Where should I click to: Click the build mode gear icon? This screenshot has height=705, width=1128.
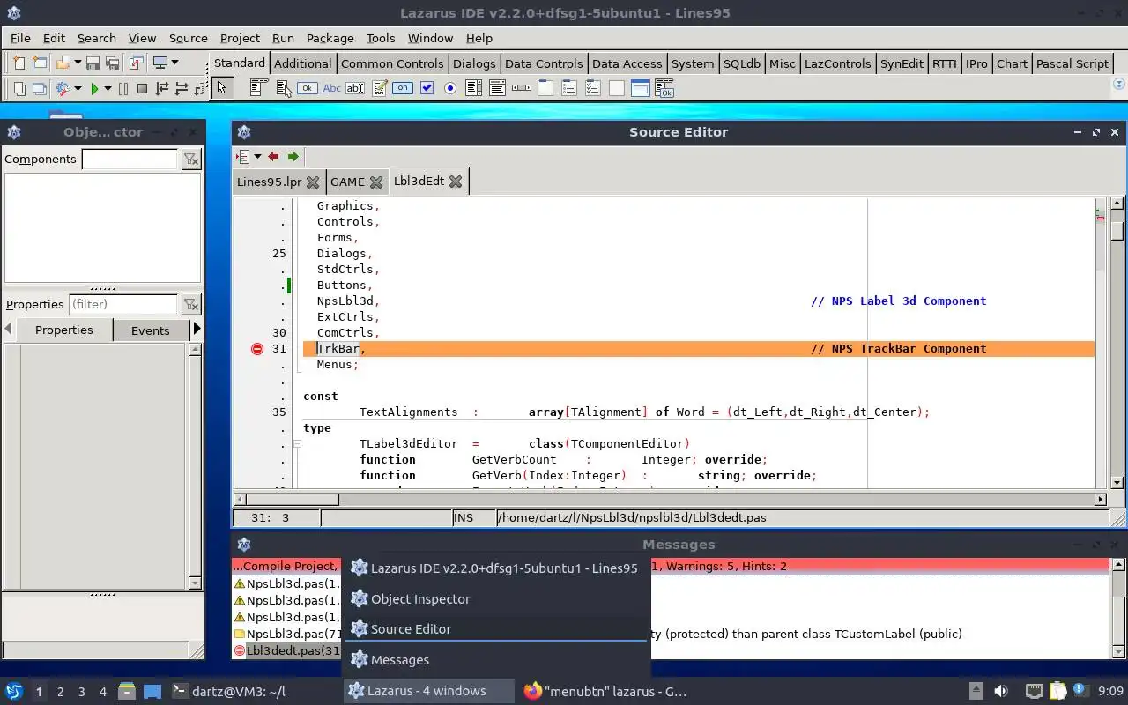tap(63, 88)
